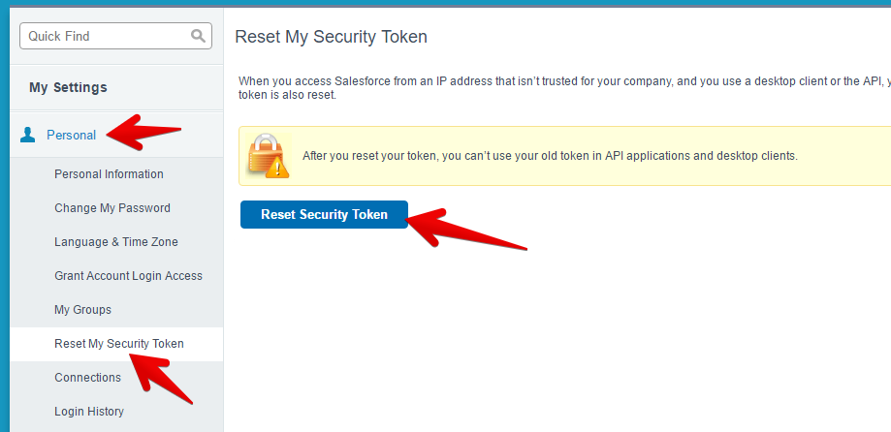The width and height of the screenshot is (891, 432).
Task: Collapse the Personal settings section
Action: click(72, 135)
